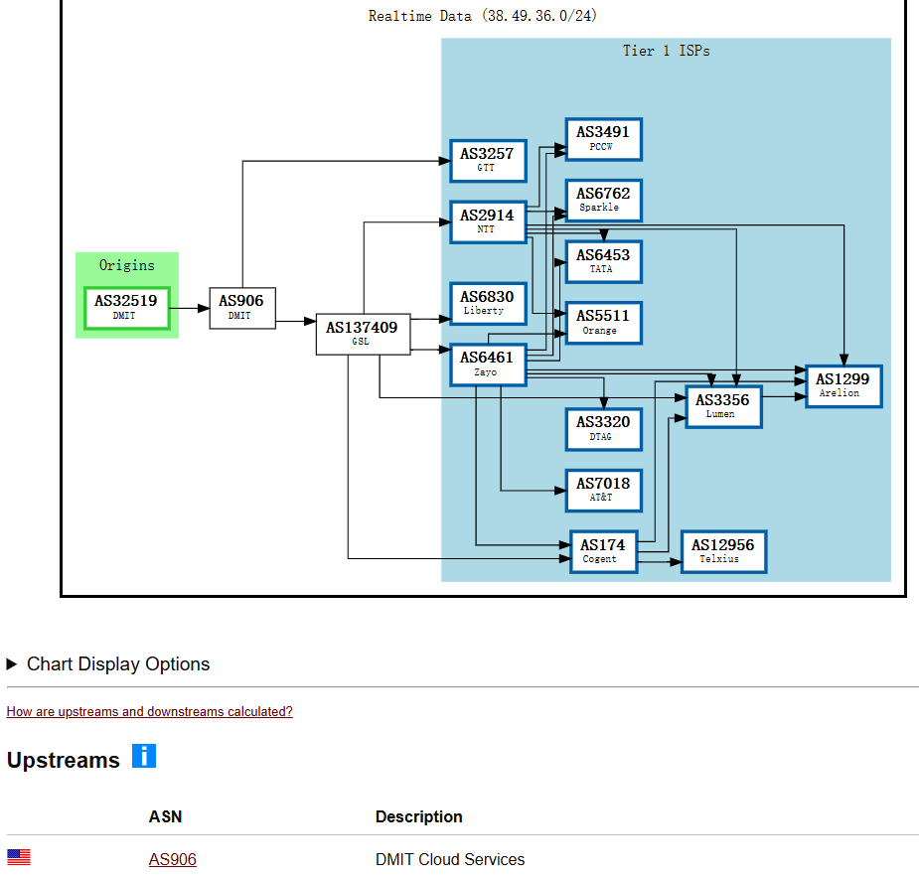The height and width of the screenshot is (876, 919).
Task: Click the 'Realtime Data (38.49.36.0/24)' chart title
Action: click(483, 16)
